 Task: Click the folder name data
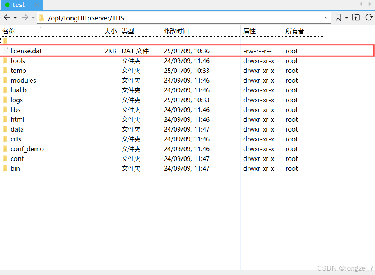[x=17, y=129]
